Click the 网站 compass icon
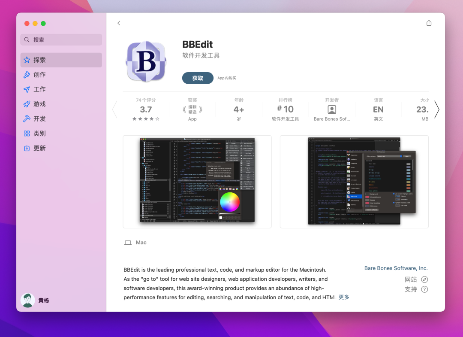This screenshot has width=463, height=337. 424,279
